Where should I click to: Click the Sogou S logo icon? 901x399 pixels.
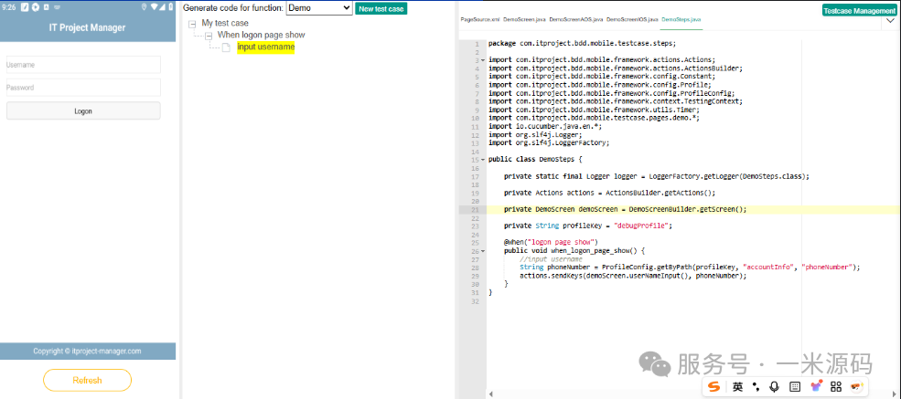click(x=713, y=387)
